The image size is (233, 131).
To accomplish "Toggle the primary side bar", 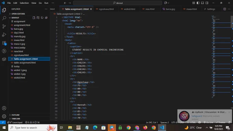I will (x=198, y=3).
